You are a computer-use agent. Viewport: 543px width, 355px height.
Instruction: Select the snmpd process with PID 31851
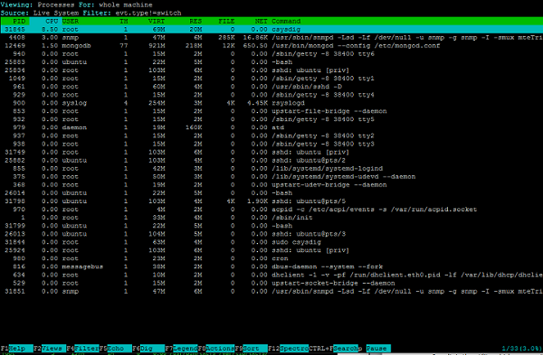pos(271,292)
